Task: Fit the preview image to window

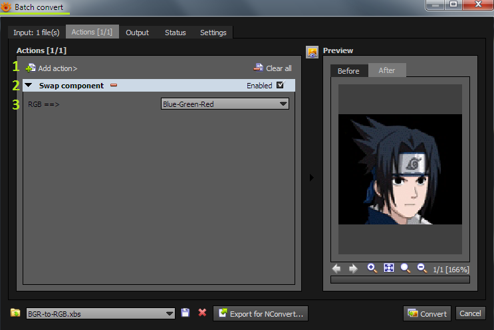Action: [x=389, y=268]
